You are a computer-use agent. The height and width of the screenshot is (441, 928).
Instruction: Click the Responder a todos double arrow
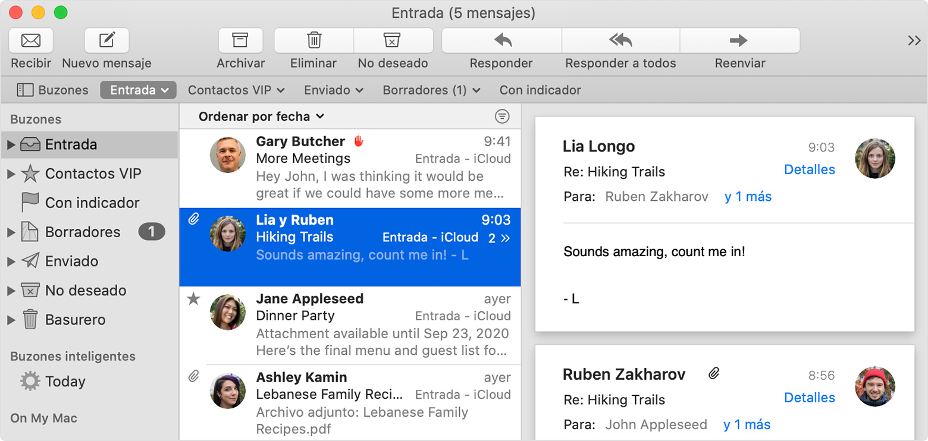(x=620, y=40)
